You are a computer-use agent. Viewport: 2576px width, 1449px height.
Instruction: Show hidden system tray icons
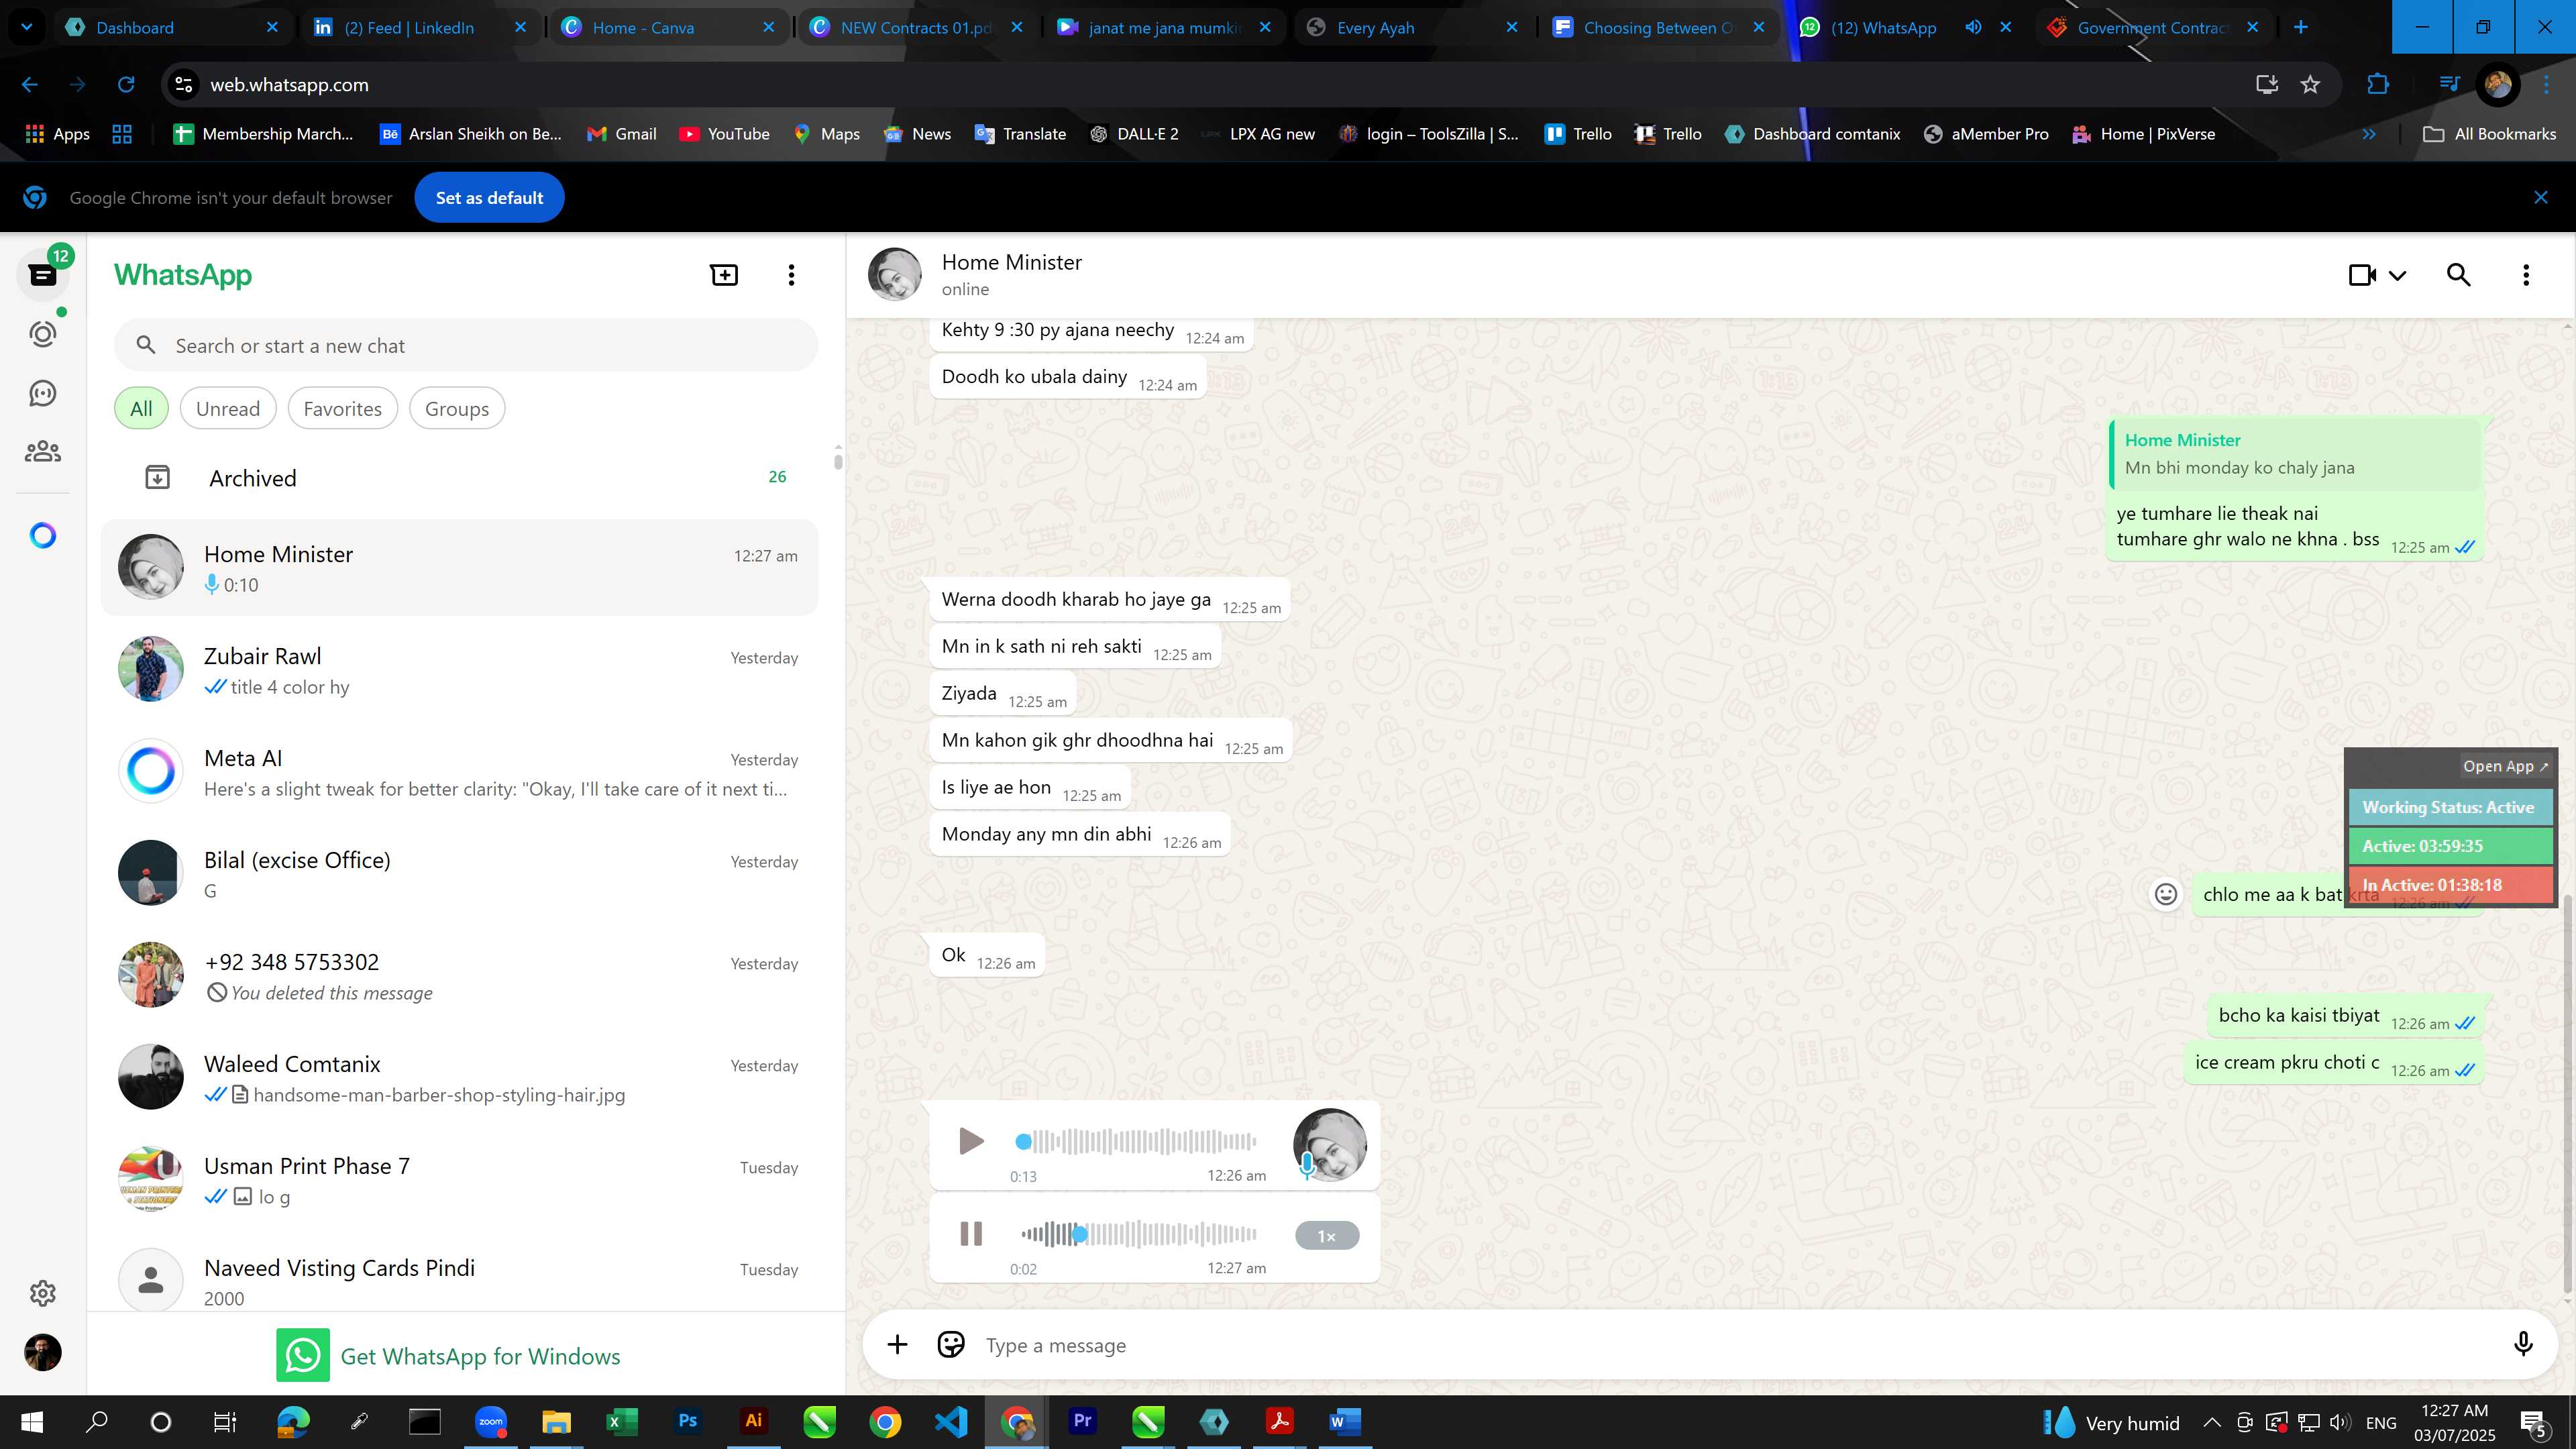2211,1422
